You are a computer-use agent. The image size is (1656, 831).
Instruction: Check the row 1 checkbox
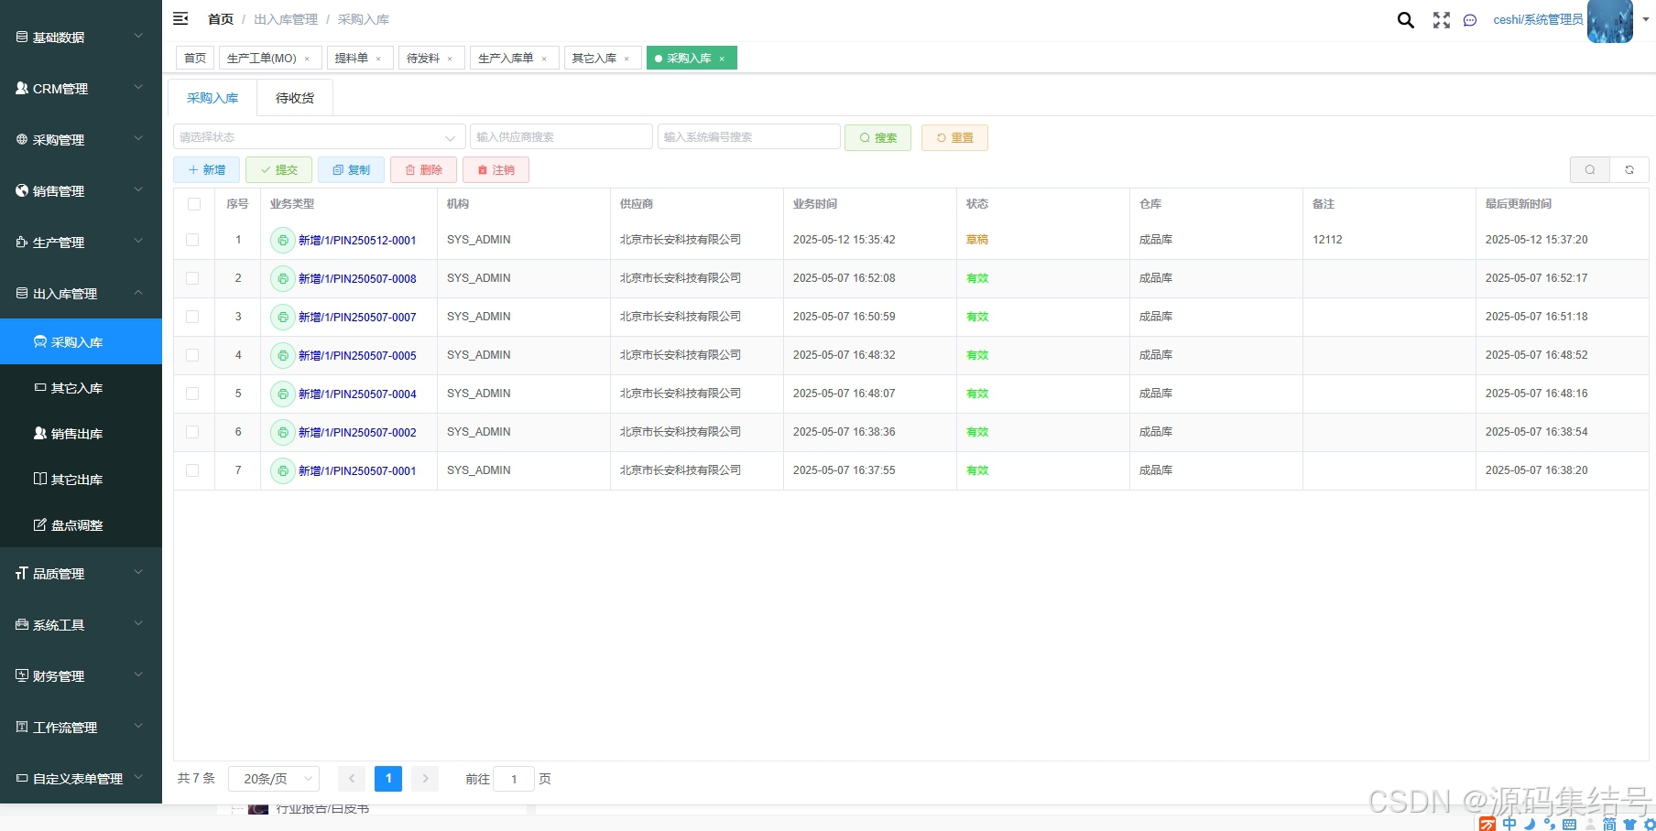(192, 240)
